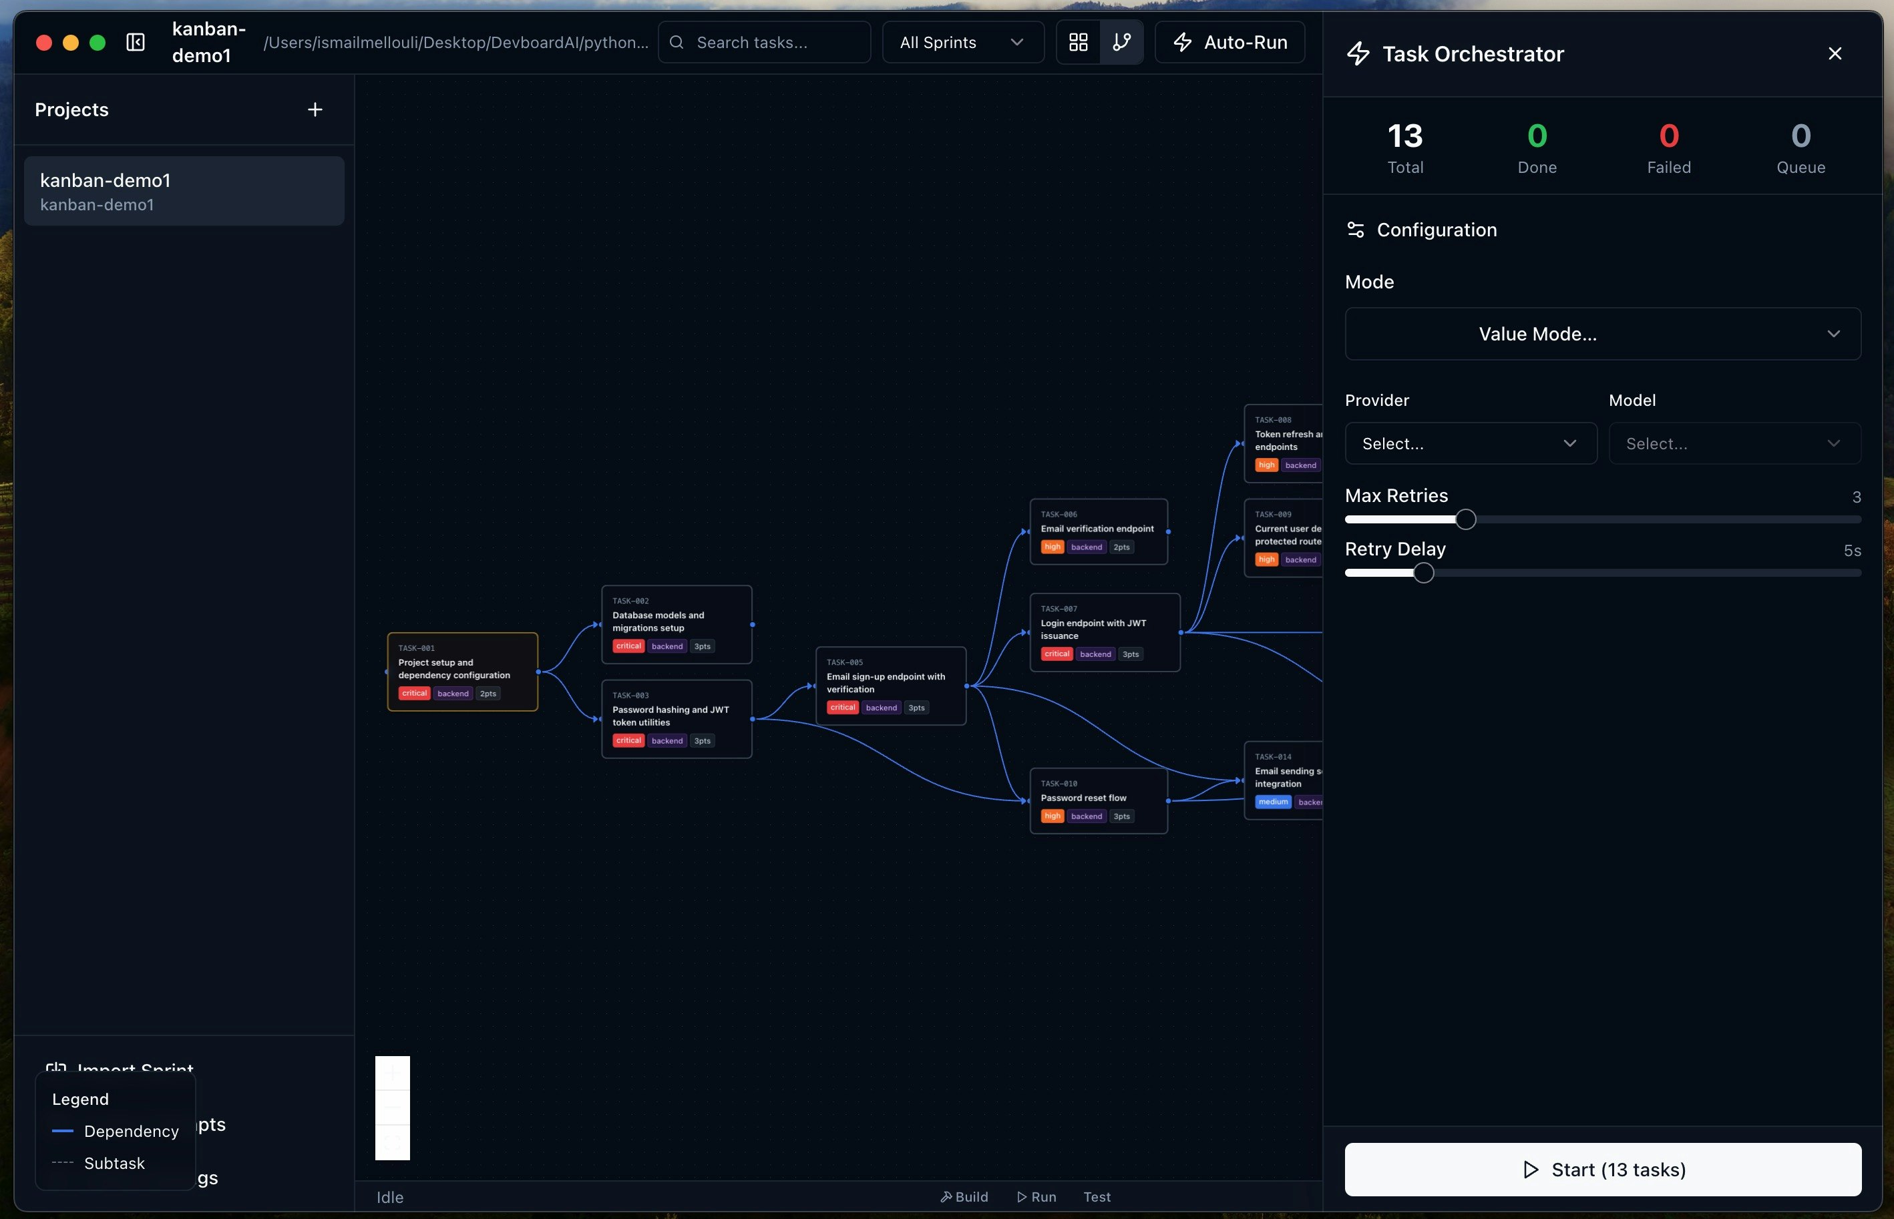Screen dimensions: 1894x1219
Task: Open the Model select dropdown
Action: (x=1736, y=443)
